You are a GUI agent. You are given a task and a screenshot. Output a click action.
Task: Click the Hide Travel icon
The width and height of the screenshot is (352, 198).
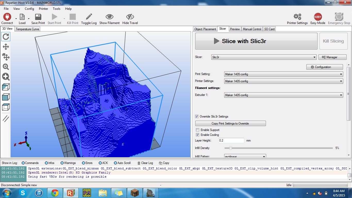pyautogui.click(x=130, y=17)
